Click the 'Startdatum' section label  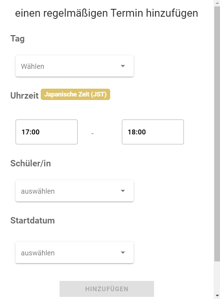[x=32, y=220]
